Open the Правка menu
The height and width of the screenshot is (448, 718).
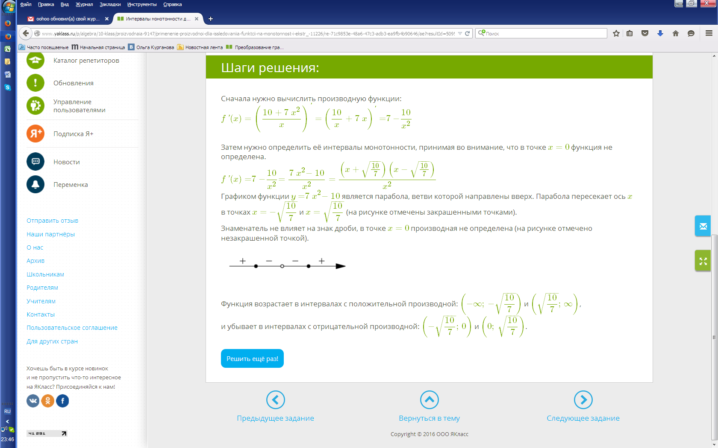pyautogui.click(x=46, y=4)
